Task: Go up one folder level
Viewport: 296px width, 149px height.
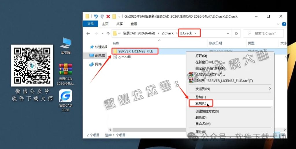Action: [108, 33]
